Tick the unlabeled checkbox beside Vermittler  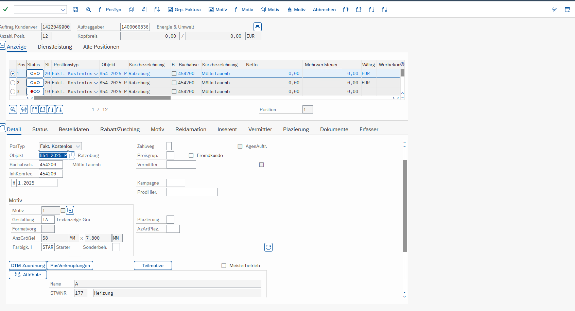point(261,165)
